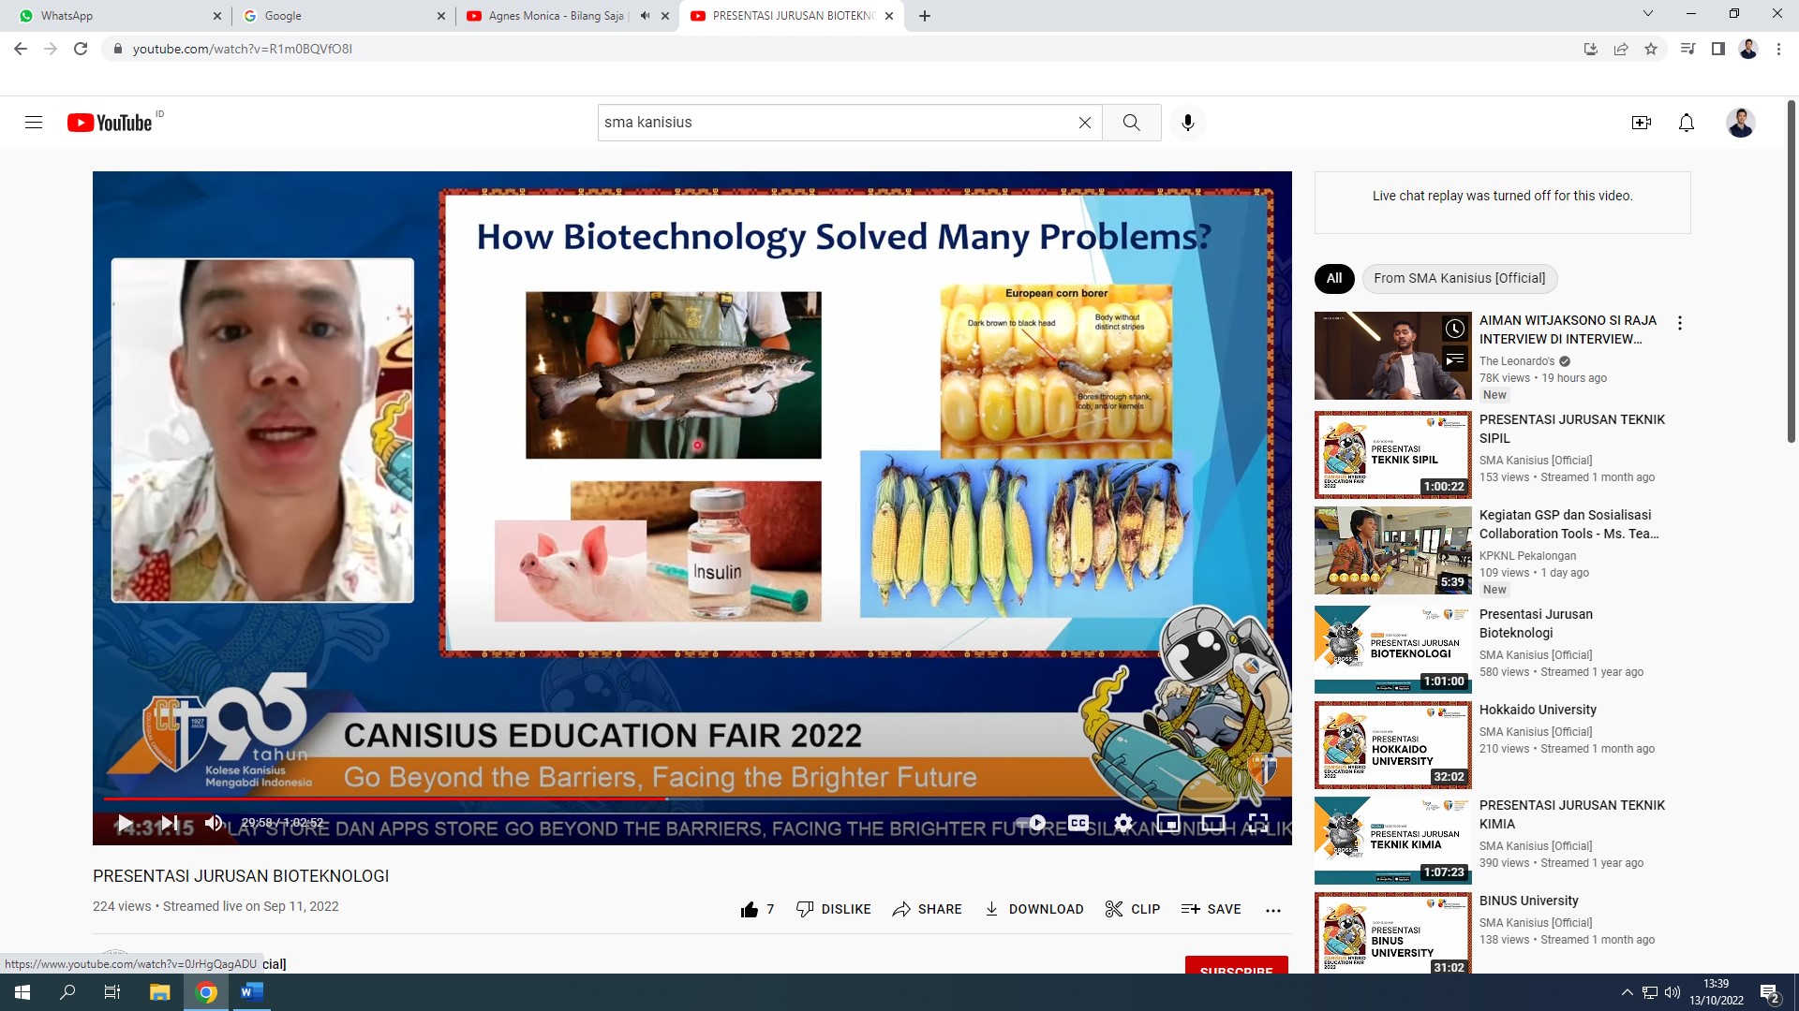Skip to the next video

[170, 823]
